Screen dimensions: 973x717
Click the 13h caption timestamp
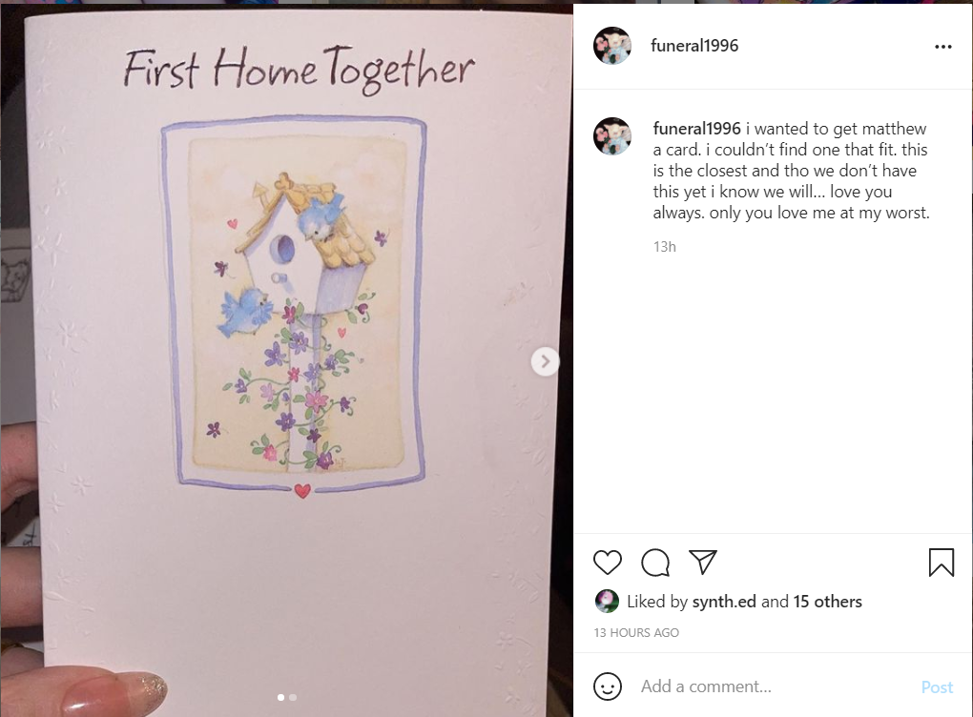pos(664,246)
